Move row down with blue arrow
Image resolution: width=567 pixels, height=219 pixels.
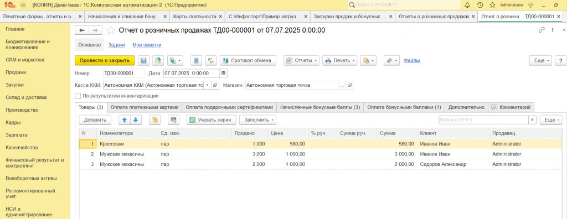pyautogui.click(x=136, y=119)
